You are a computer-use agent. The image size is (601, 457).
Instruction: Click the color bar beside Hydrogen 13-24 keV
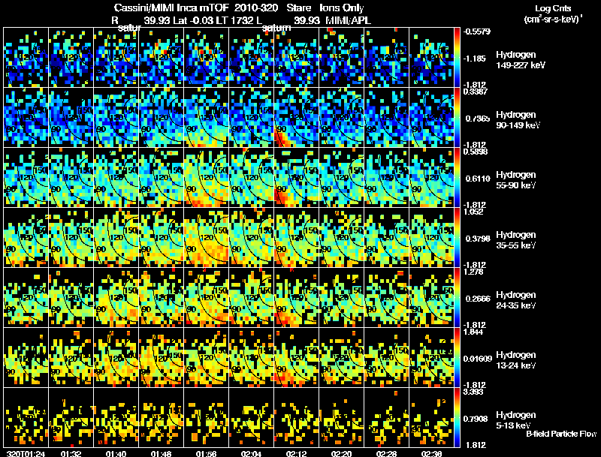[457, 357]
